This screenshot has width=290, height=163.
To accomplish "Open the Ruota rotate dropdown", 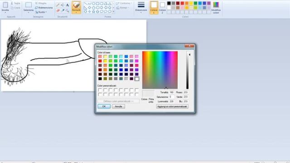I will tap(41, 12).
